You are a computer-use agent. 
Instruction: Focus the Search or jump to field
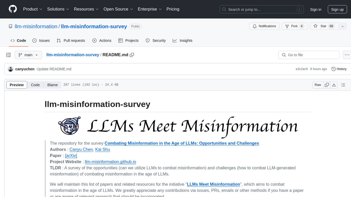[x=262, y=9]
